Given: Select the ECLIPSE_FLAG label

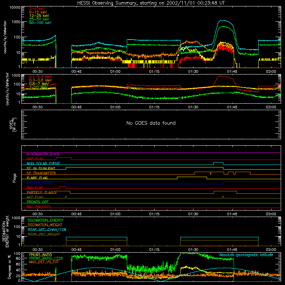Looking at the screenshot, I should (x=39, y=183).
